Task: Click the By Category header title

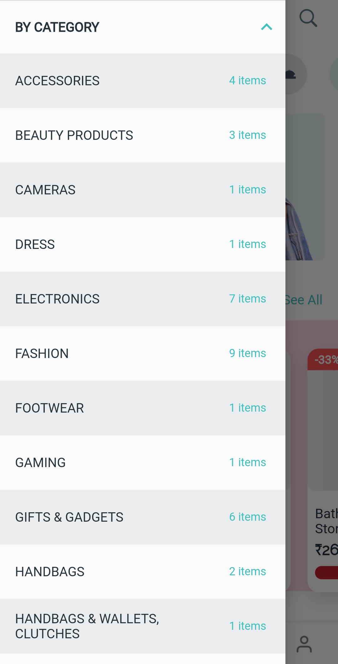Action: tap(57, 27)
